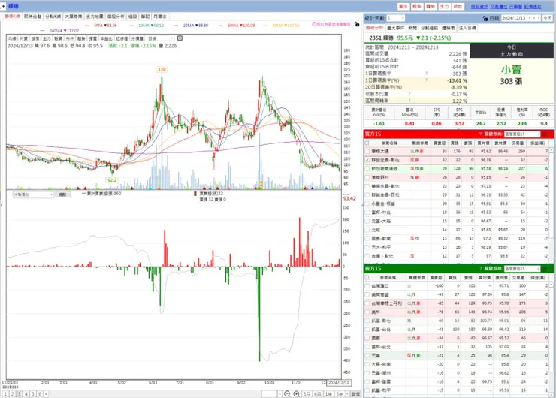Zoom in the chart with the plus magnifier
The image size is (556, 398).
click(x=297, y=393)
